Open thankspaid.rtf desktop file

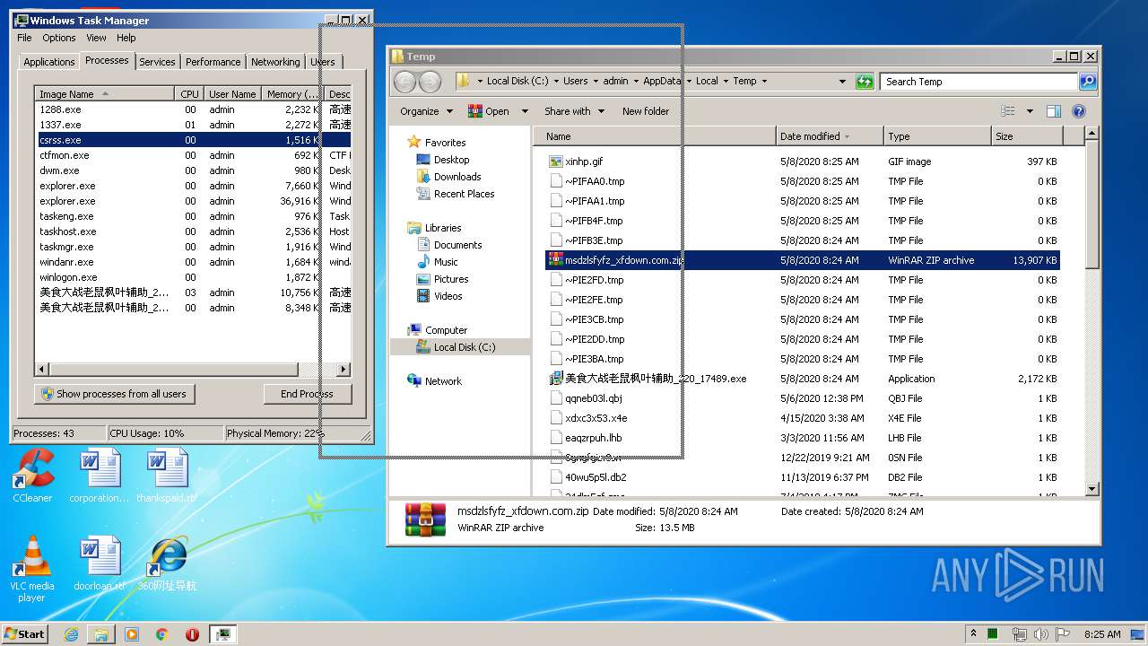[167, 475]
